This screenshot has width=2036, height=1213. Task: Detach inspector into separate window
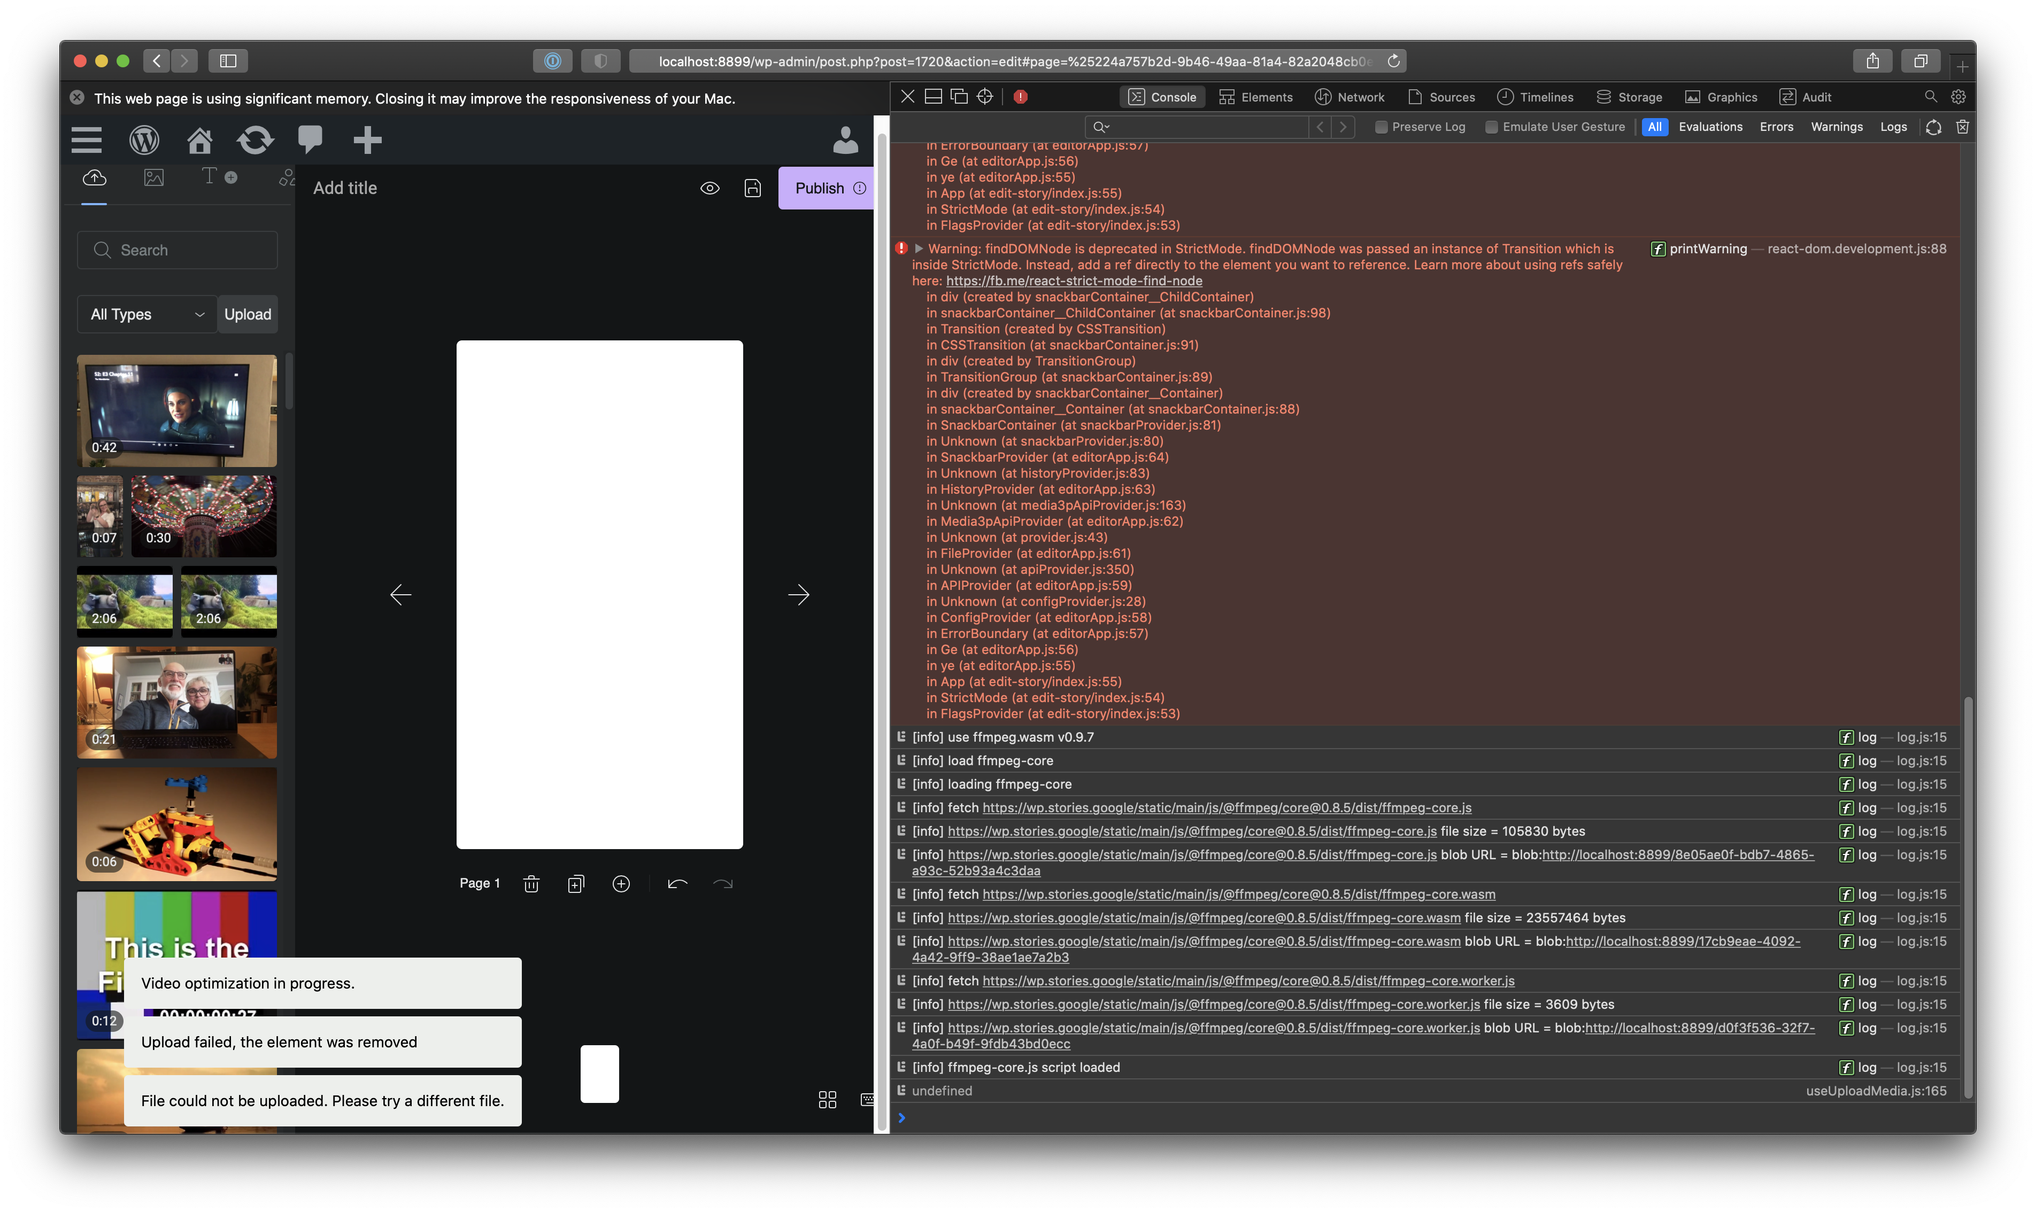[x=959, y=96]
